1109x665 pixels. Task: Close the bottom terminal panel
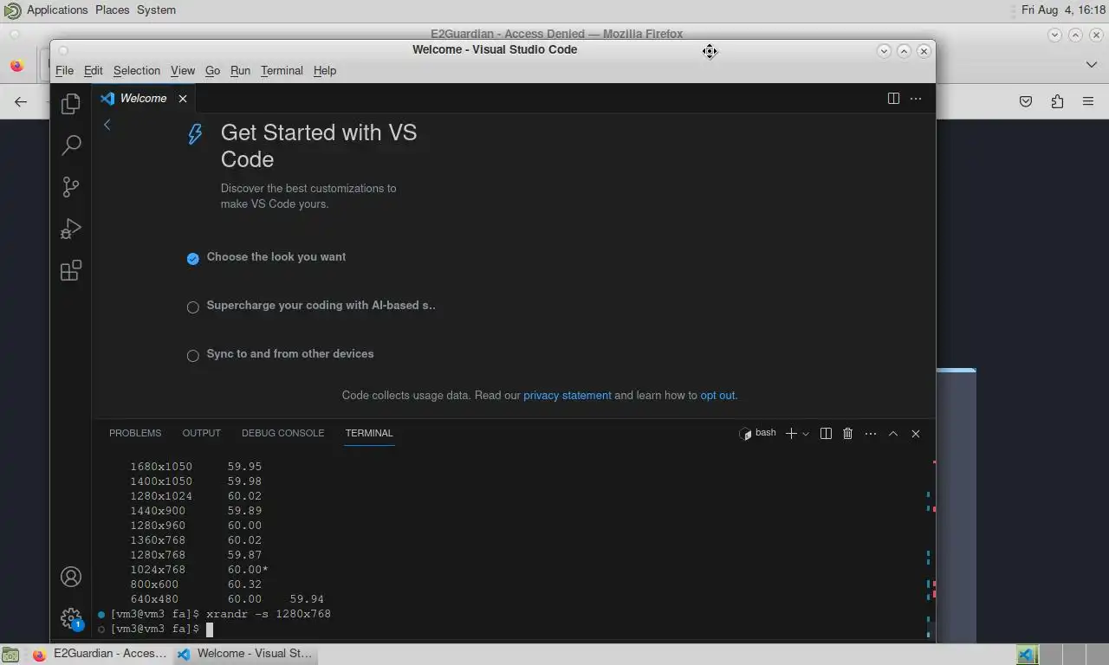tap(916, 434)
